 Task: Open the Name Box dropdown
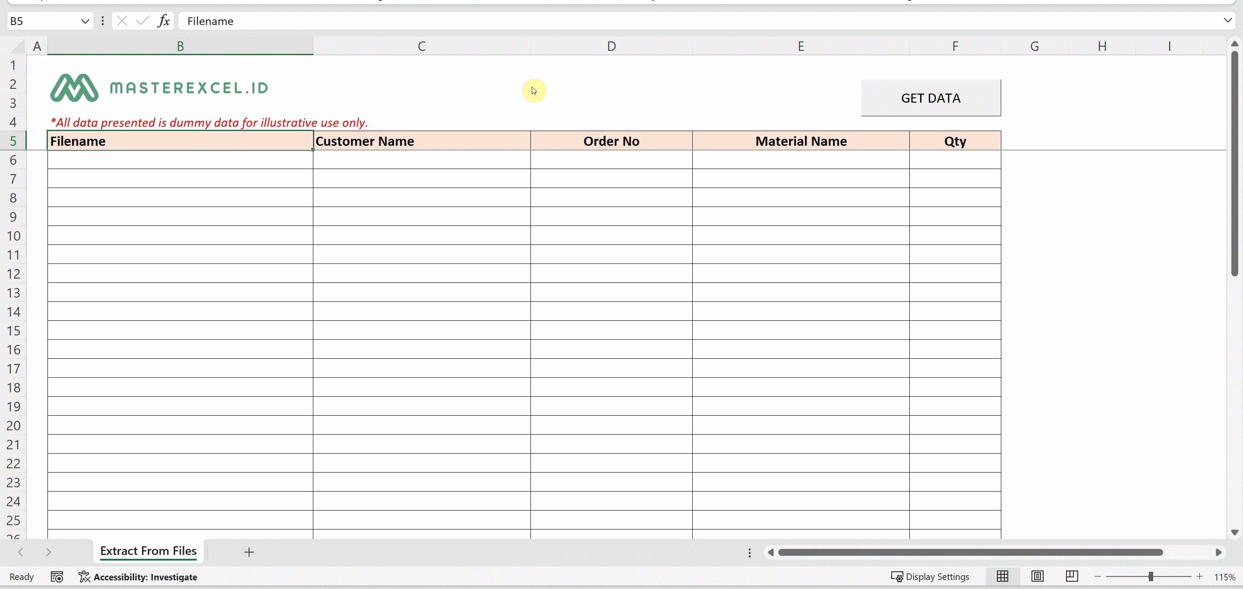tap(85, 21)
